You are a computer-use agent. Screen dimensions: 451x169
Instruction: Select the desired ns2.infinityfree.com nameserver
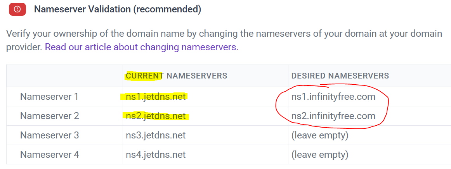333,116
